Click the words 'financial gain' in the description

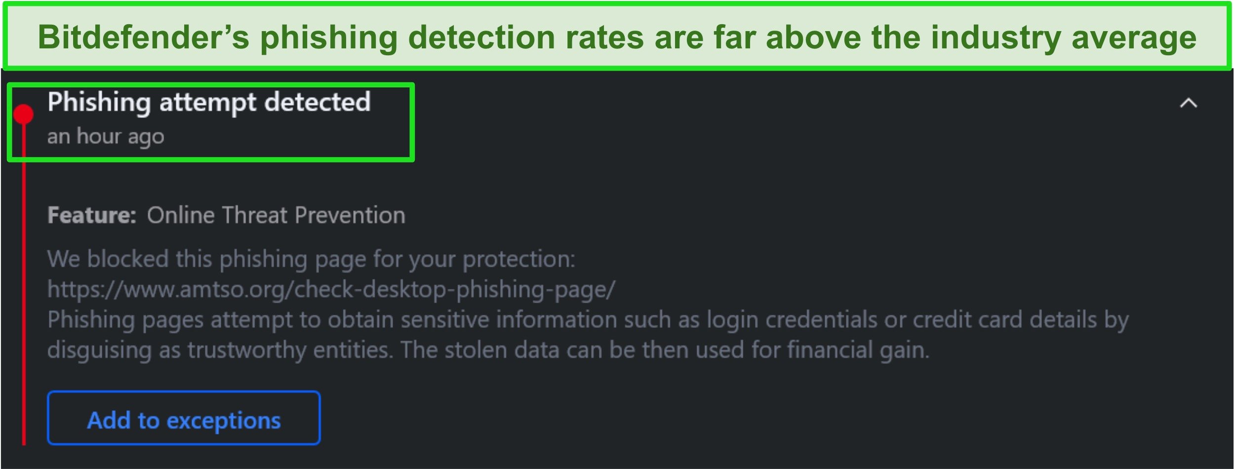pyautogui.click(x=858, y=351)
